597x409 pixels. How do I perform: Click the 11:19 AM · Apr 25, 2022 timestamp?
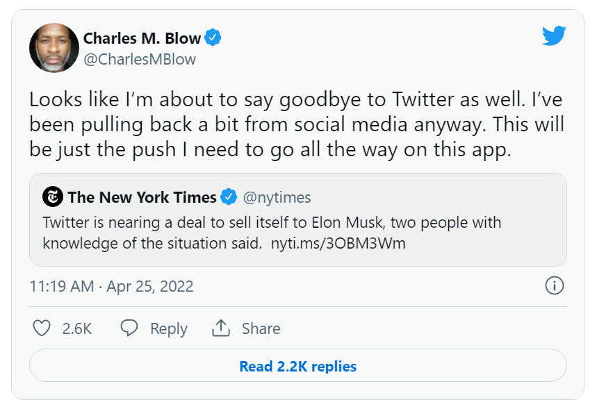coord(111,286)
